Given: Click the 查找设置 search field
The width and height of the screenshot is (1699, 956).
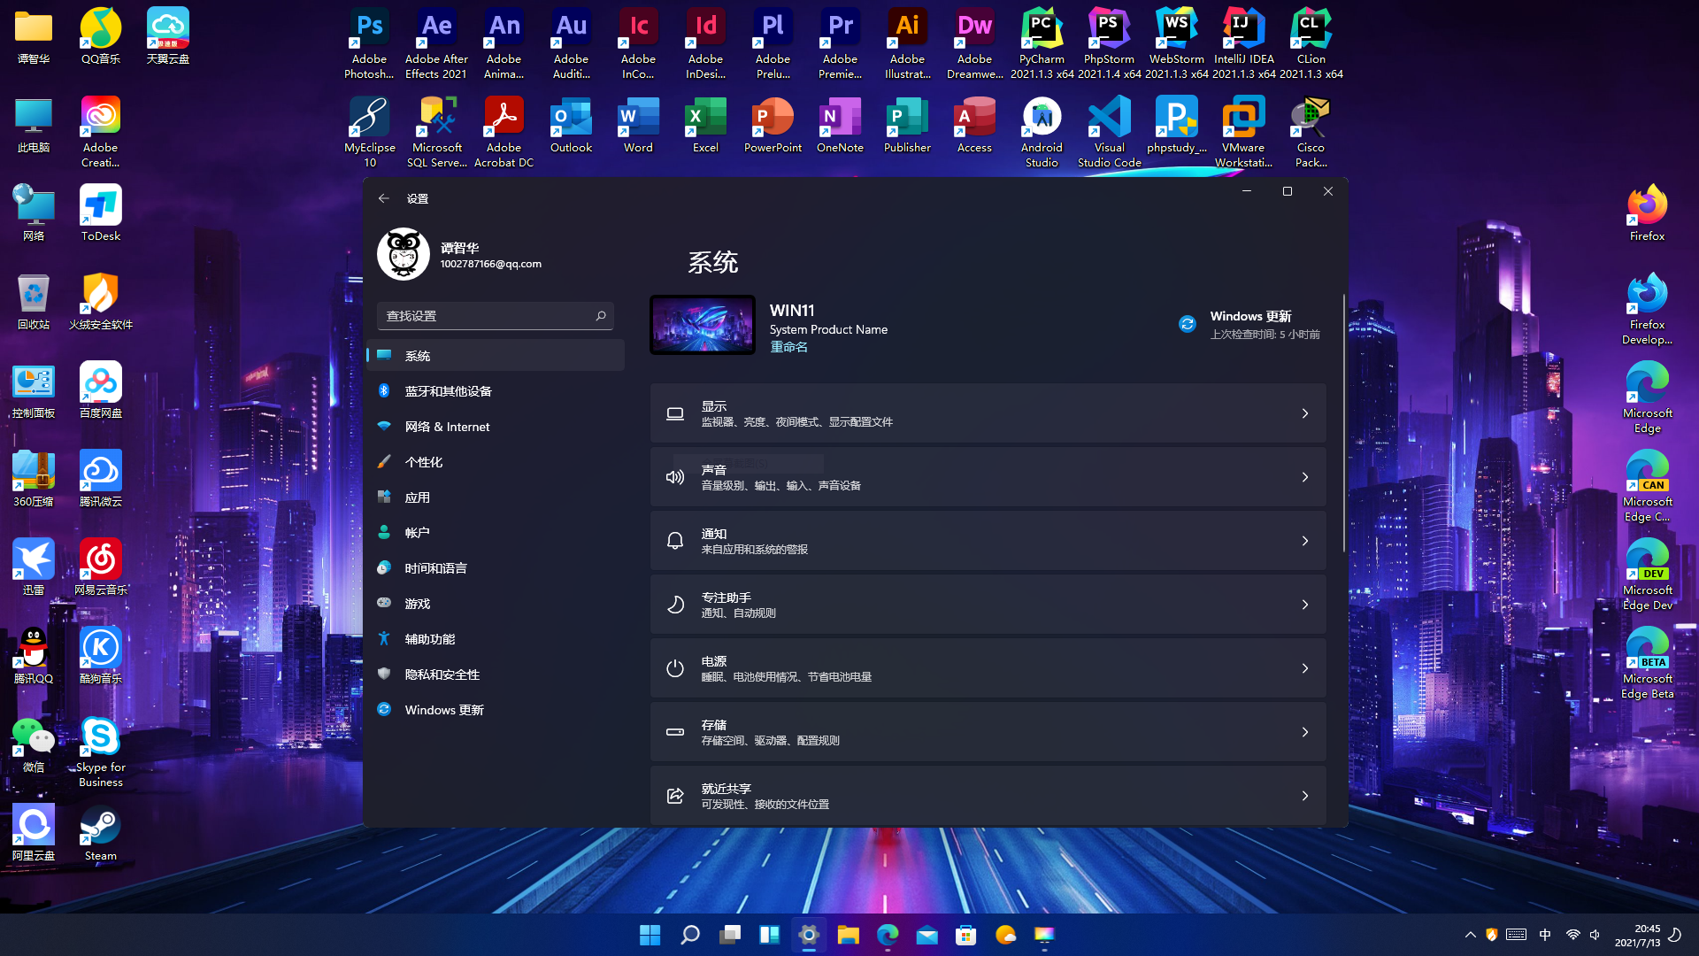Looking at the screenshot, I should (x=487, y=316).
